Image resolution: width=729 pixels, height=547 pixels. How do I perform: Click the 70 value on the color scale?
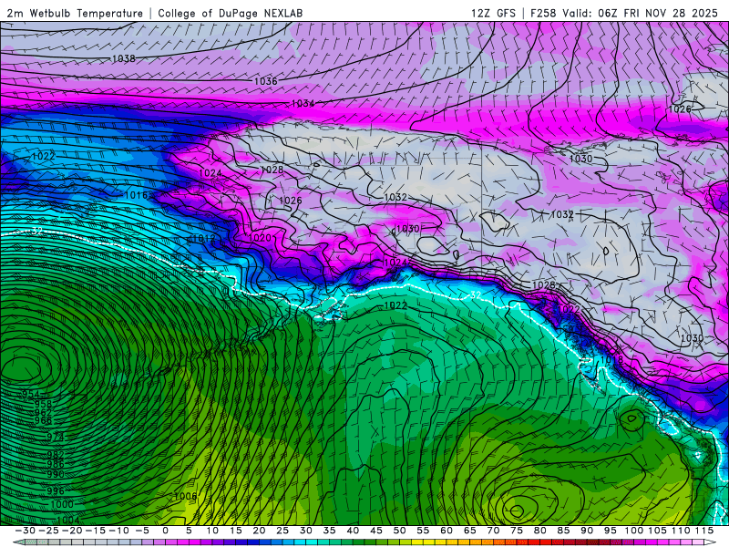pos(493,531)
